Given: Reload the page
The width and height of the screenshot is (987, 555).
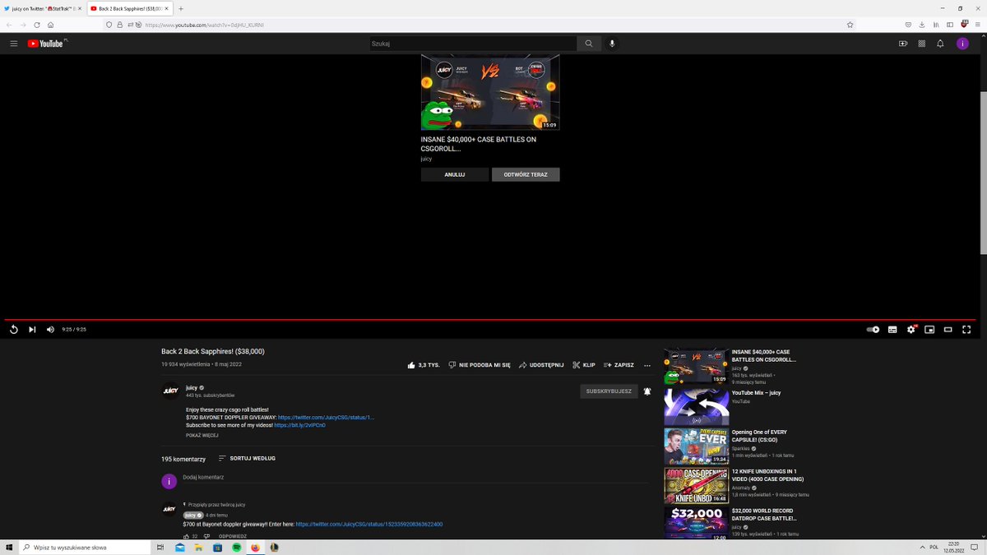Looking at the screenshot, I should (x=37, y=25).
